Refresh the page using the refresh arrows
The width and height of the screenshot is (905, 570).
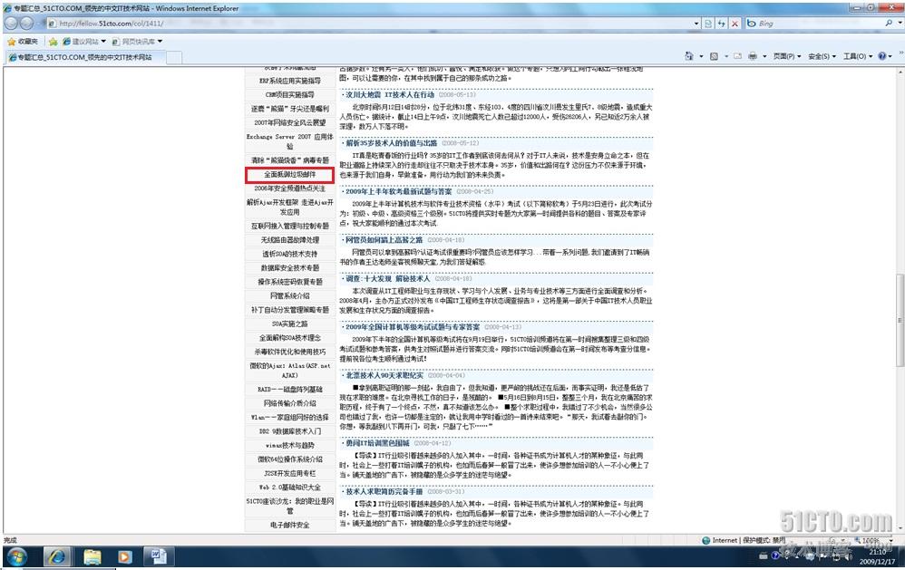(x=722, y=24)
